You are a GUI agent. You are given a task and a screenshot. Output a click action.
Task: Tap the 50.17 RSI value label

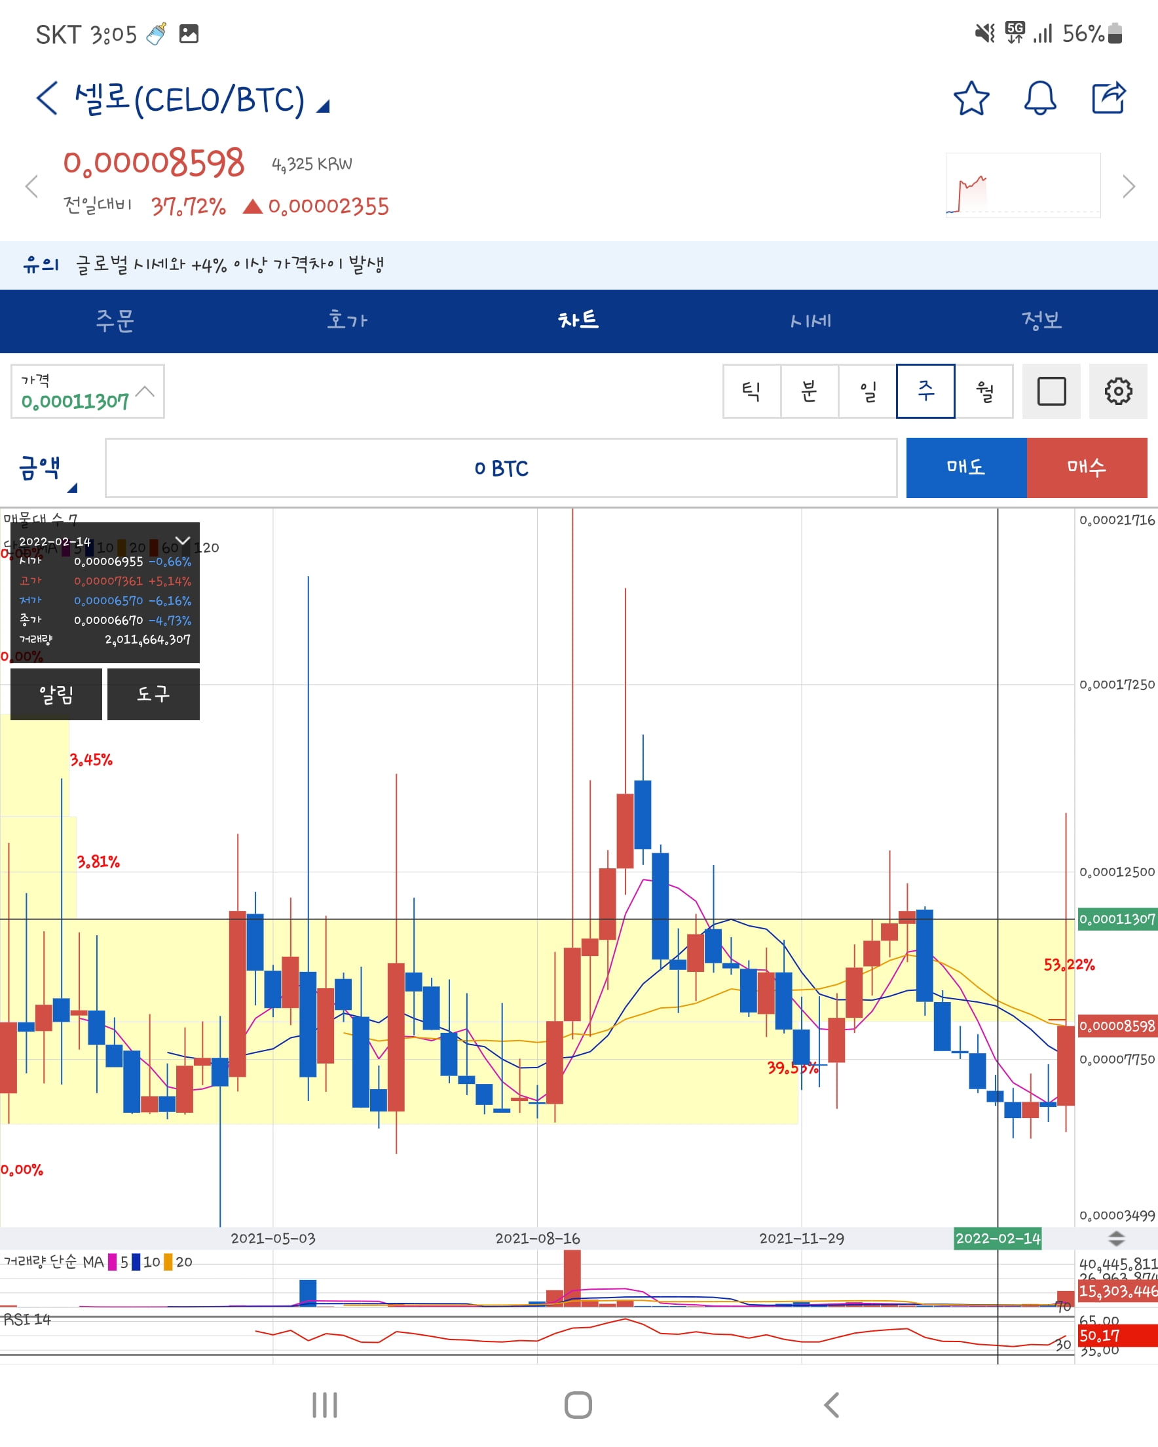[x=1118, y=1336]
